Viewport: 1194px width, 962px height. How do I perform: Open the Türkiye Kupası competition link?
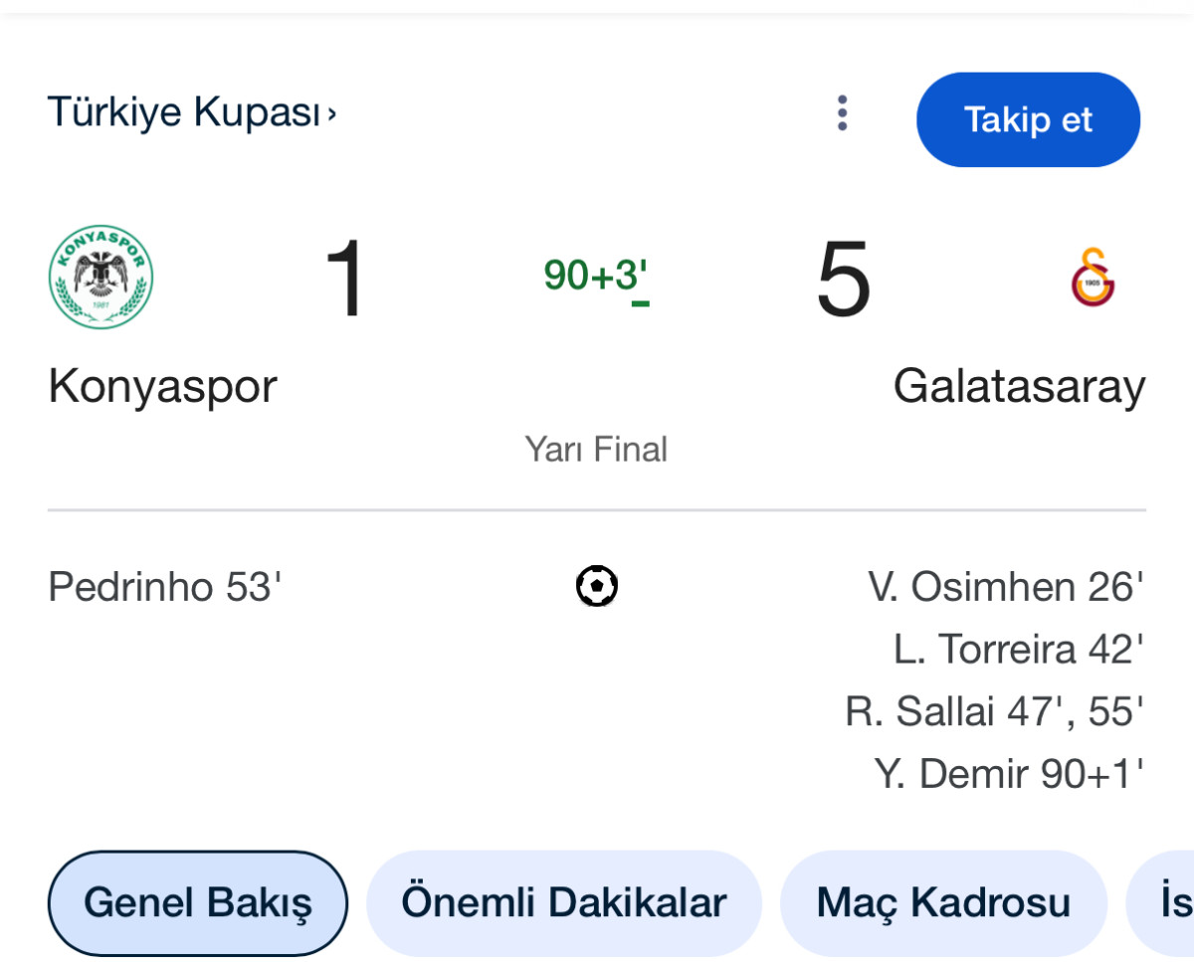(184, 112)
